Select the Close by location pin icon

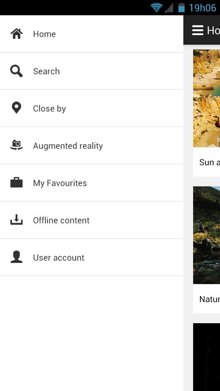point(16,108)
